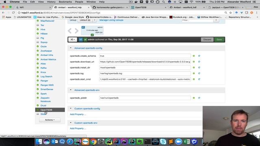Viewport: 260px width, 146px height.
Task: Open the Manage Config Groups link
Action: (111, 20)
